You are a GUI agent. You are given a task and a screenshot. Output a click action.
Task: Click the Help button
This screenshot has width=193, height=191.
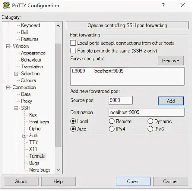58,181
